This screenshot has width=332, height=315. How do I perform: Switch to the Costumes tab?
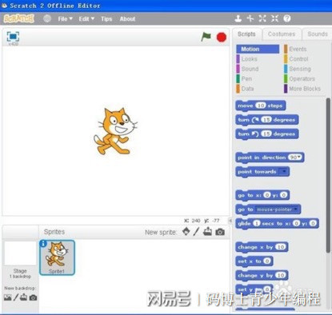tap(282, 34)
